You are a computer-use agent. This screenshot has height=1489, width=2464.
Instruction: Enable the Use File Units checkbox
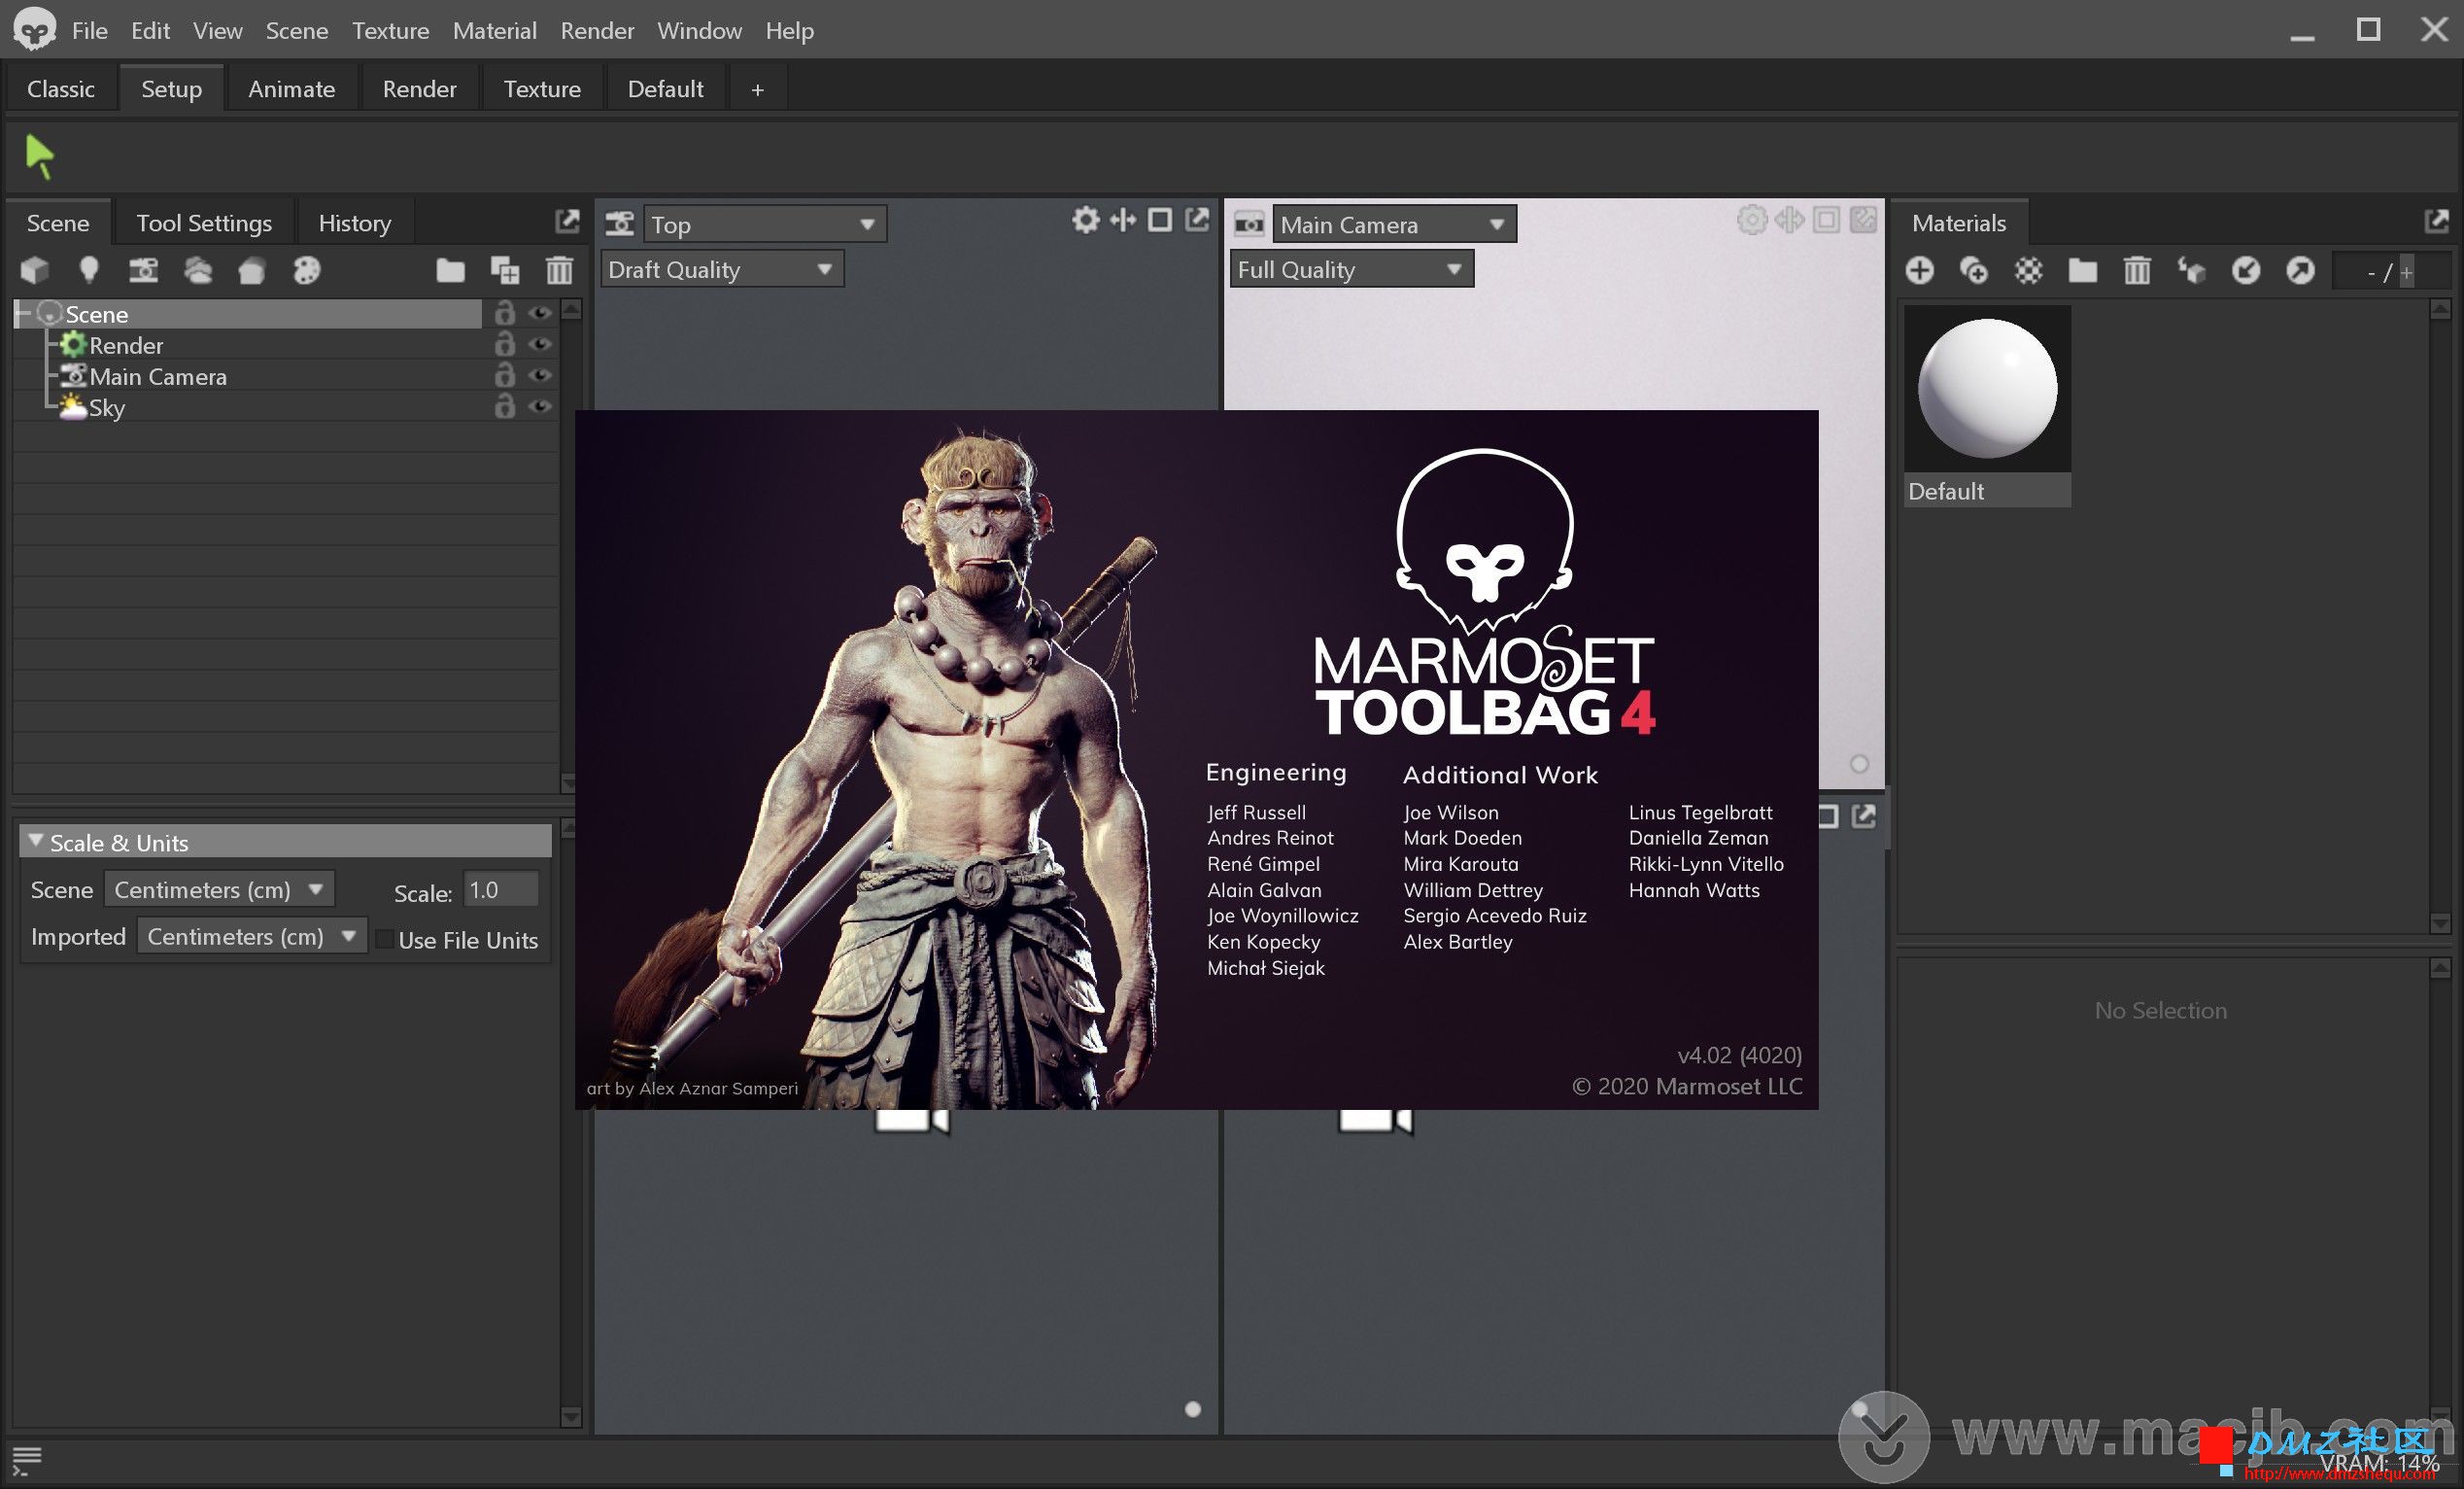click(384, 940)
